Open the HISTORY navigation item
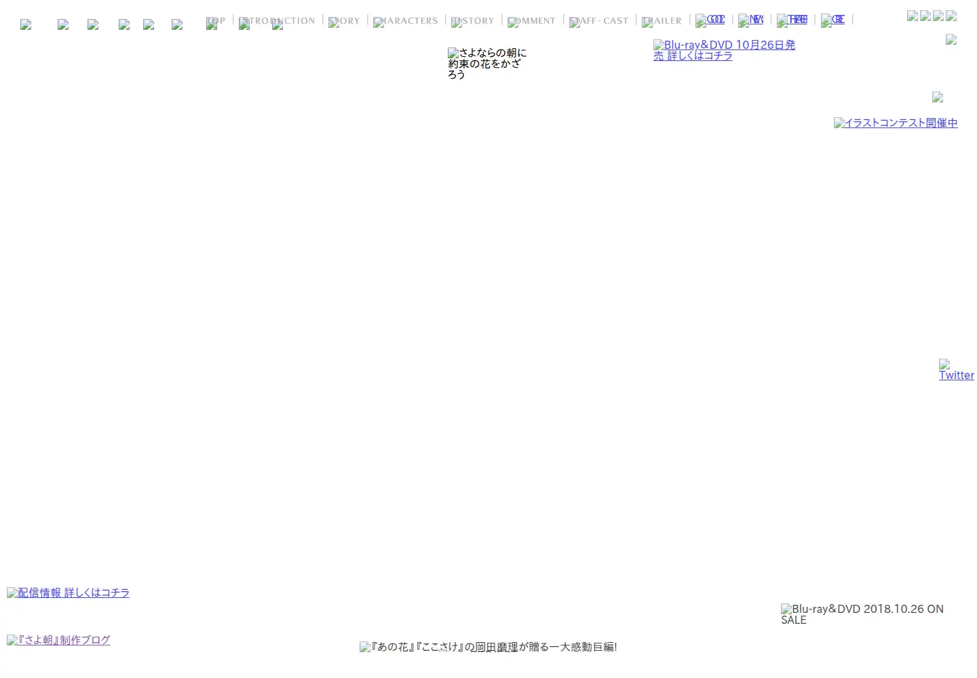 [x=473, y=21]
